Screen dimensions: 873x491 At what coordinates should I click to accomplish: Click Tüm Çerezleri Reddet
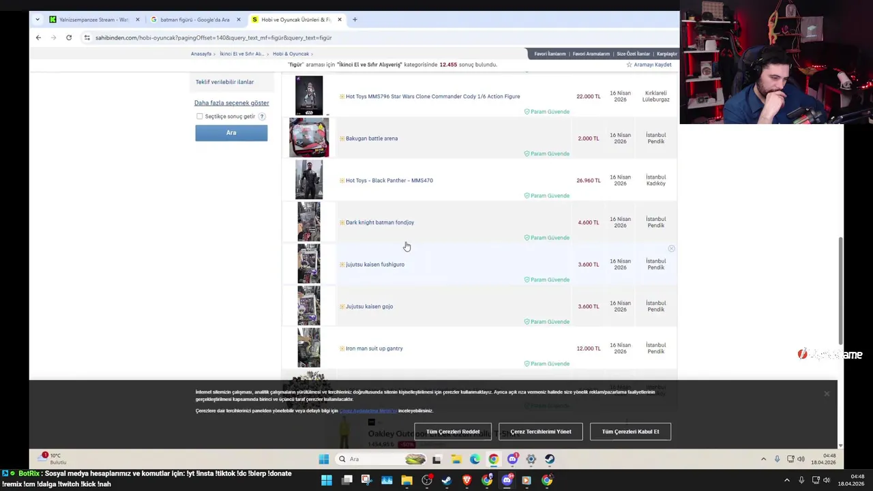click(x=453, y=432)
